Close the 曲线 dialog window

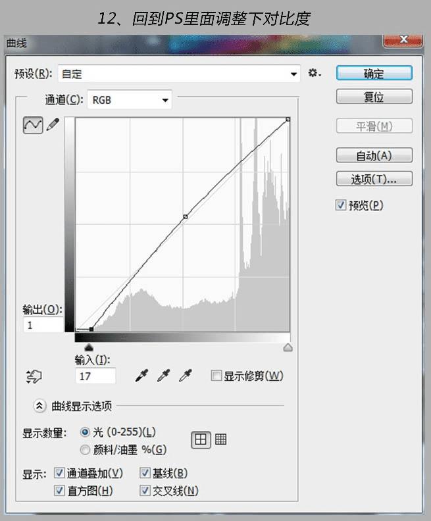tap(403, 40)
